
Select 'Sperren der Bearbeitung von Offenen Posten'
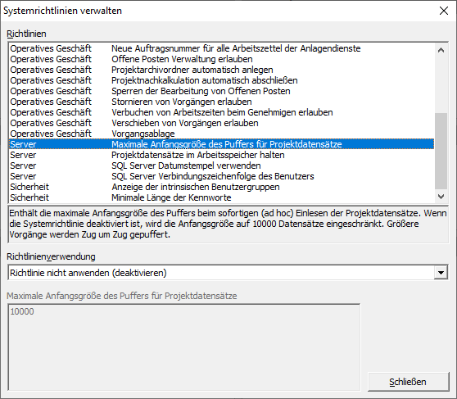coord(221,91)
